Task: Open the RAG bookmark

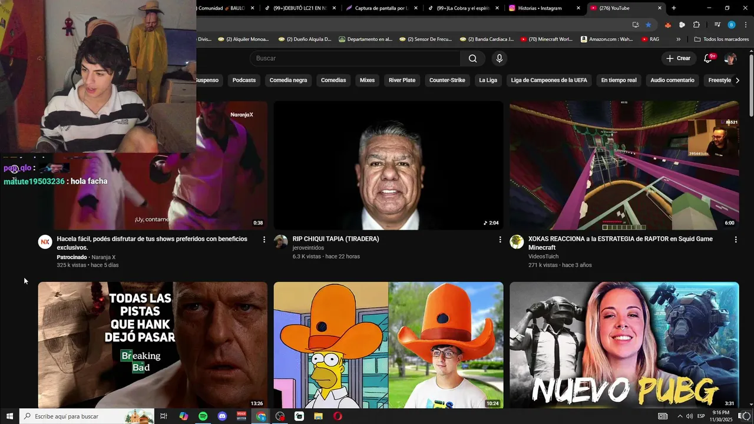Action: point(650,39)
